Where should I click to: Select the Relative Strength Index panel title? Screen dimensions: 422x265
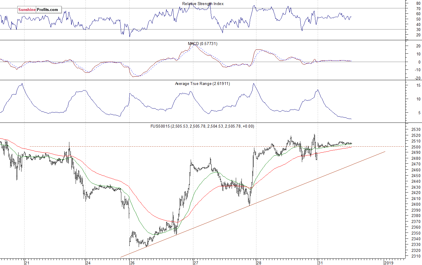(203, 4)
